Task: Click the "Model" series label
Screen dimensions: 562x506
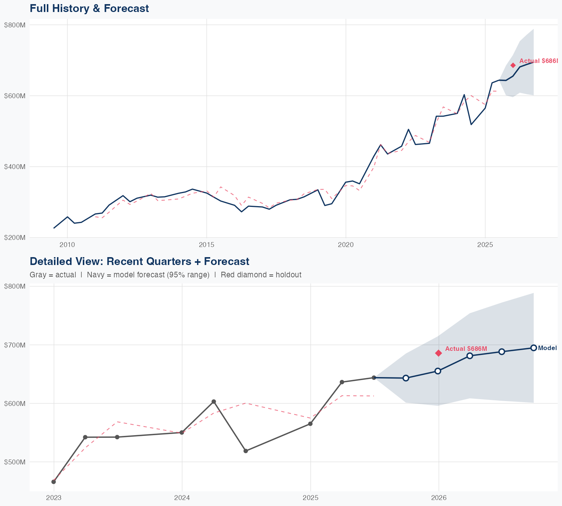Action: pos(547,348)
